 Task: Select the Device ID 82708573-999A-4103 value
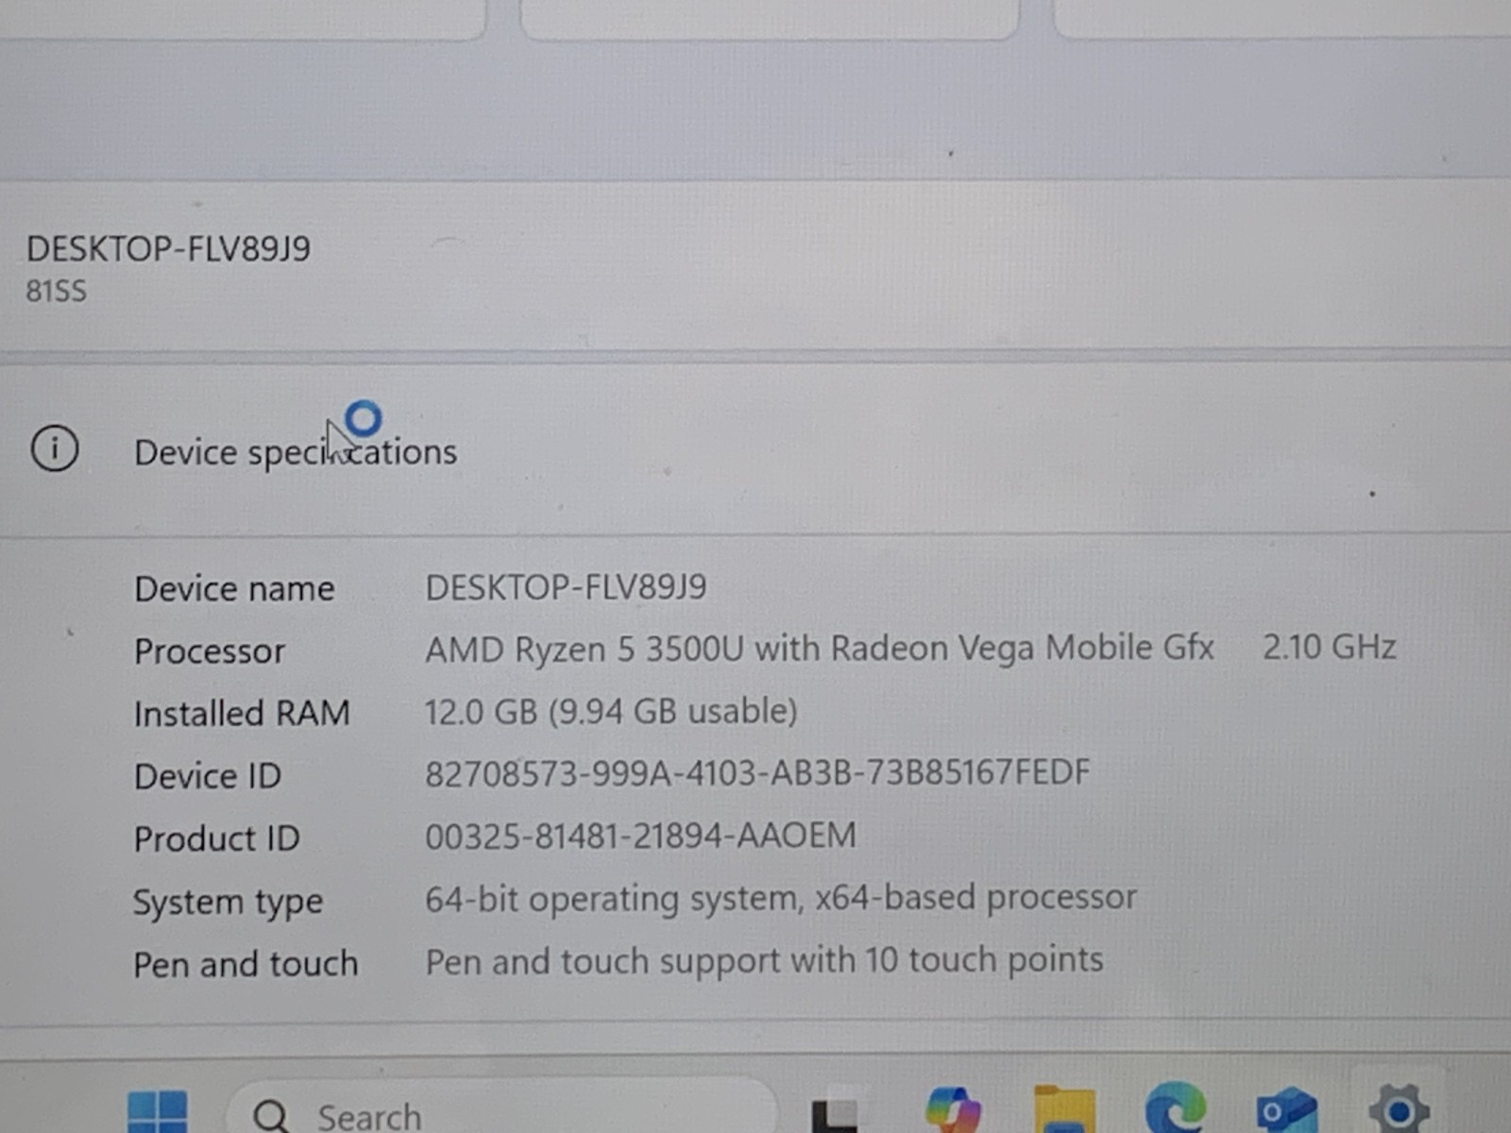click(757, 773)
